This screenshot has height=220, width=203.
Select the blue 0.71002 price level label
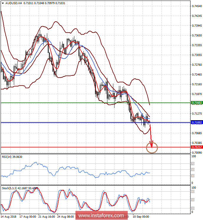[x=197, y=123]
